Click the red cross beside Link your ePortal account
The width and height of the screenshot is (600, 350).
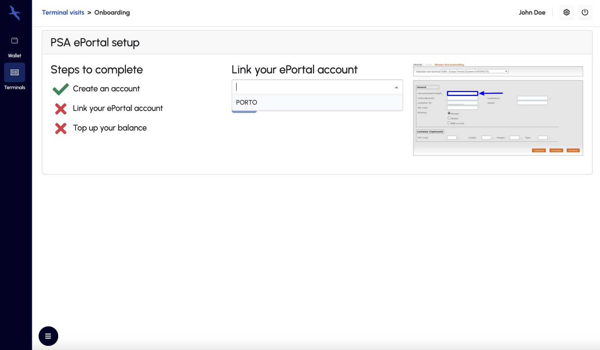click(61, 109)
